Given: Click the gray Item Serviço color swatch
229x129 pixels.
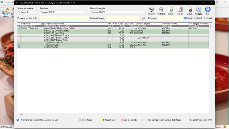Looking at the screenshot, I should pos(146,120).
